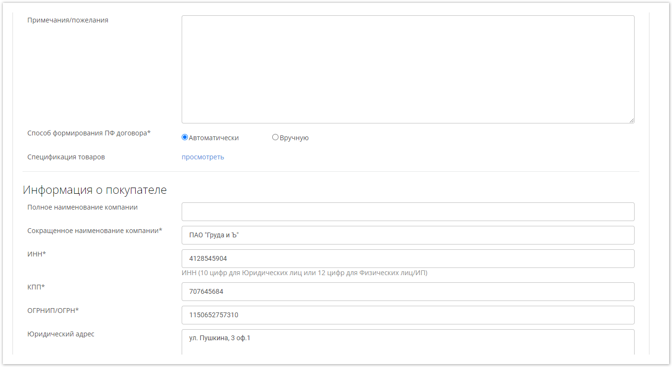Click the Примечания/пожелания text area
Screen dimensions: 672x367
(407, 69)
